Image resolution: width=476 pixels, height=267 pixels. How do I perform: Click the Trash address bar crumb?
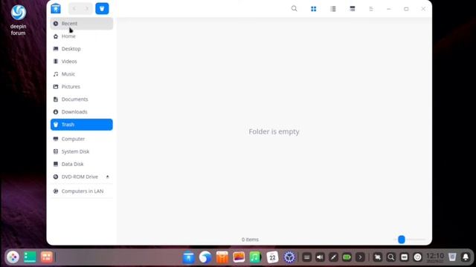(102, 8)
